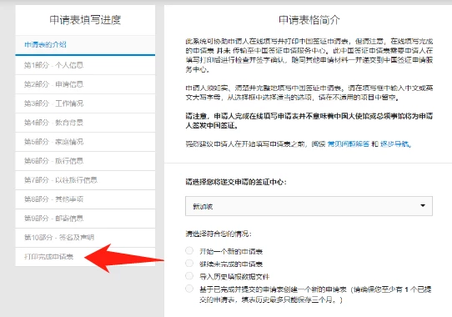452x317 pixels.
Task: Open 第3部分 - 工作情况 section
Action: tap(85, 103)
